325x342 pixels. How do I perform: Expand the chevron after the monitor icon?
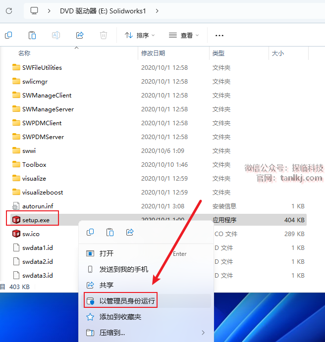49,11
